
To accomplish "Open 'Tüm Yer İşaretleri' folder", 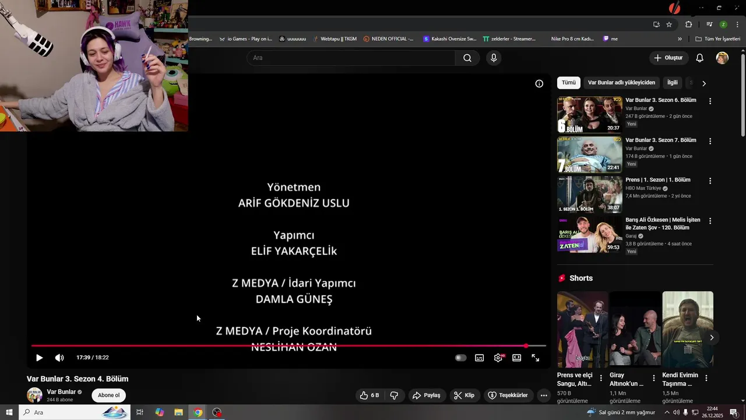I will coord(717,39).
